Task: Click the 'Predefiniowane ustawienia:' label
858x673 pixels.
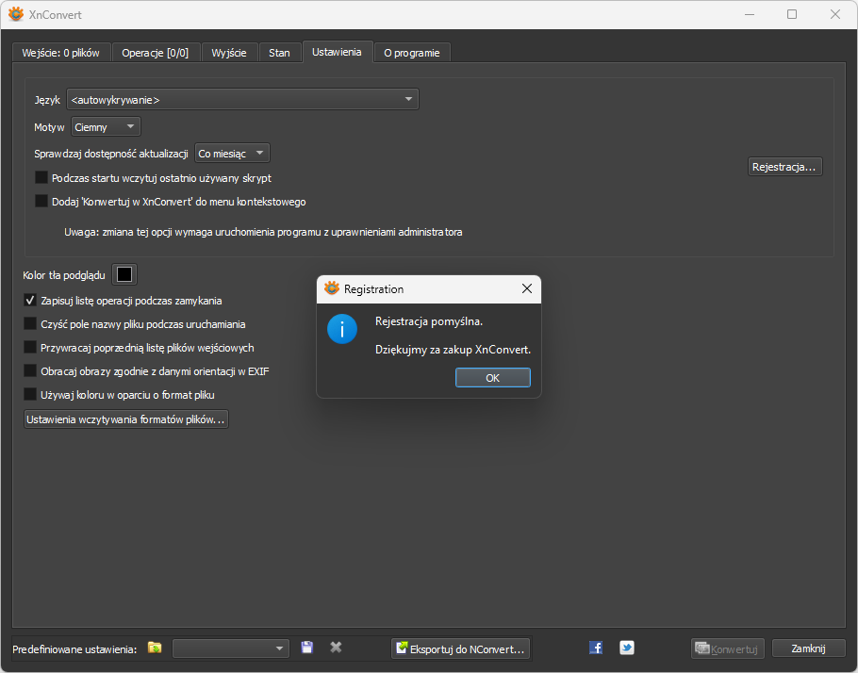Action: click(x=75, y=649)
